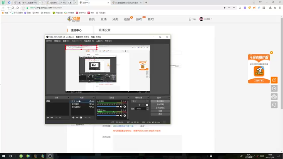Enable studio mode in OBS controls
This screenshot has width=283, height=159.
click(160, 108)
